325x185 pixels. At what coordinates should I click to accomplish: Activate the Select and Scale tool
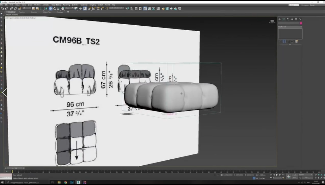(59, 8)
